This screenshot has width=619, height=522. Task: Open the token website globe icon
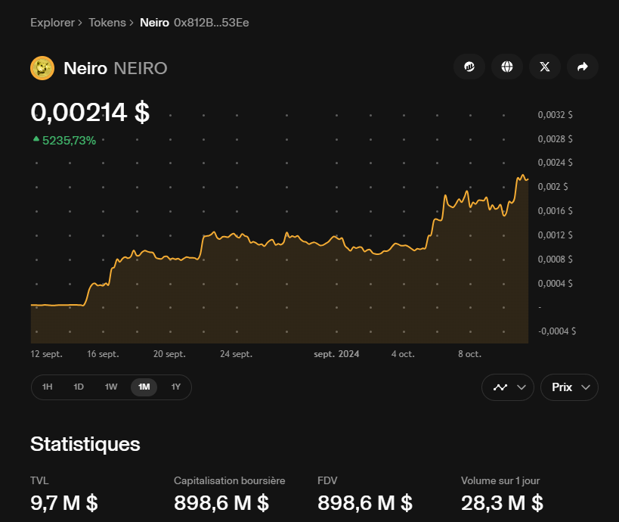pyautogui.click(x=507, y=67)
